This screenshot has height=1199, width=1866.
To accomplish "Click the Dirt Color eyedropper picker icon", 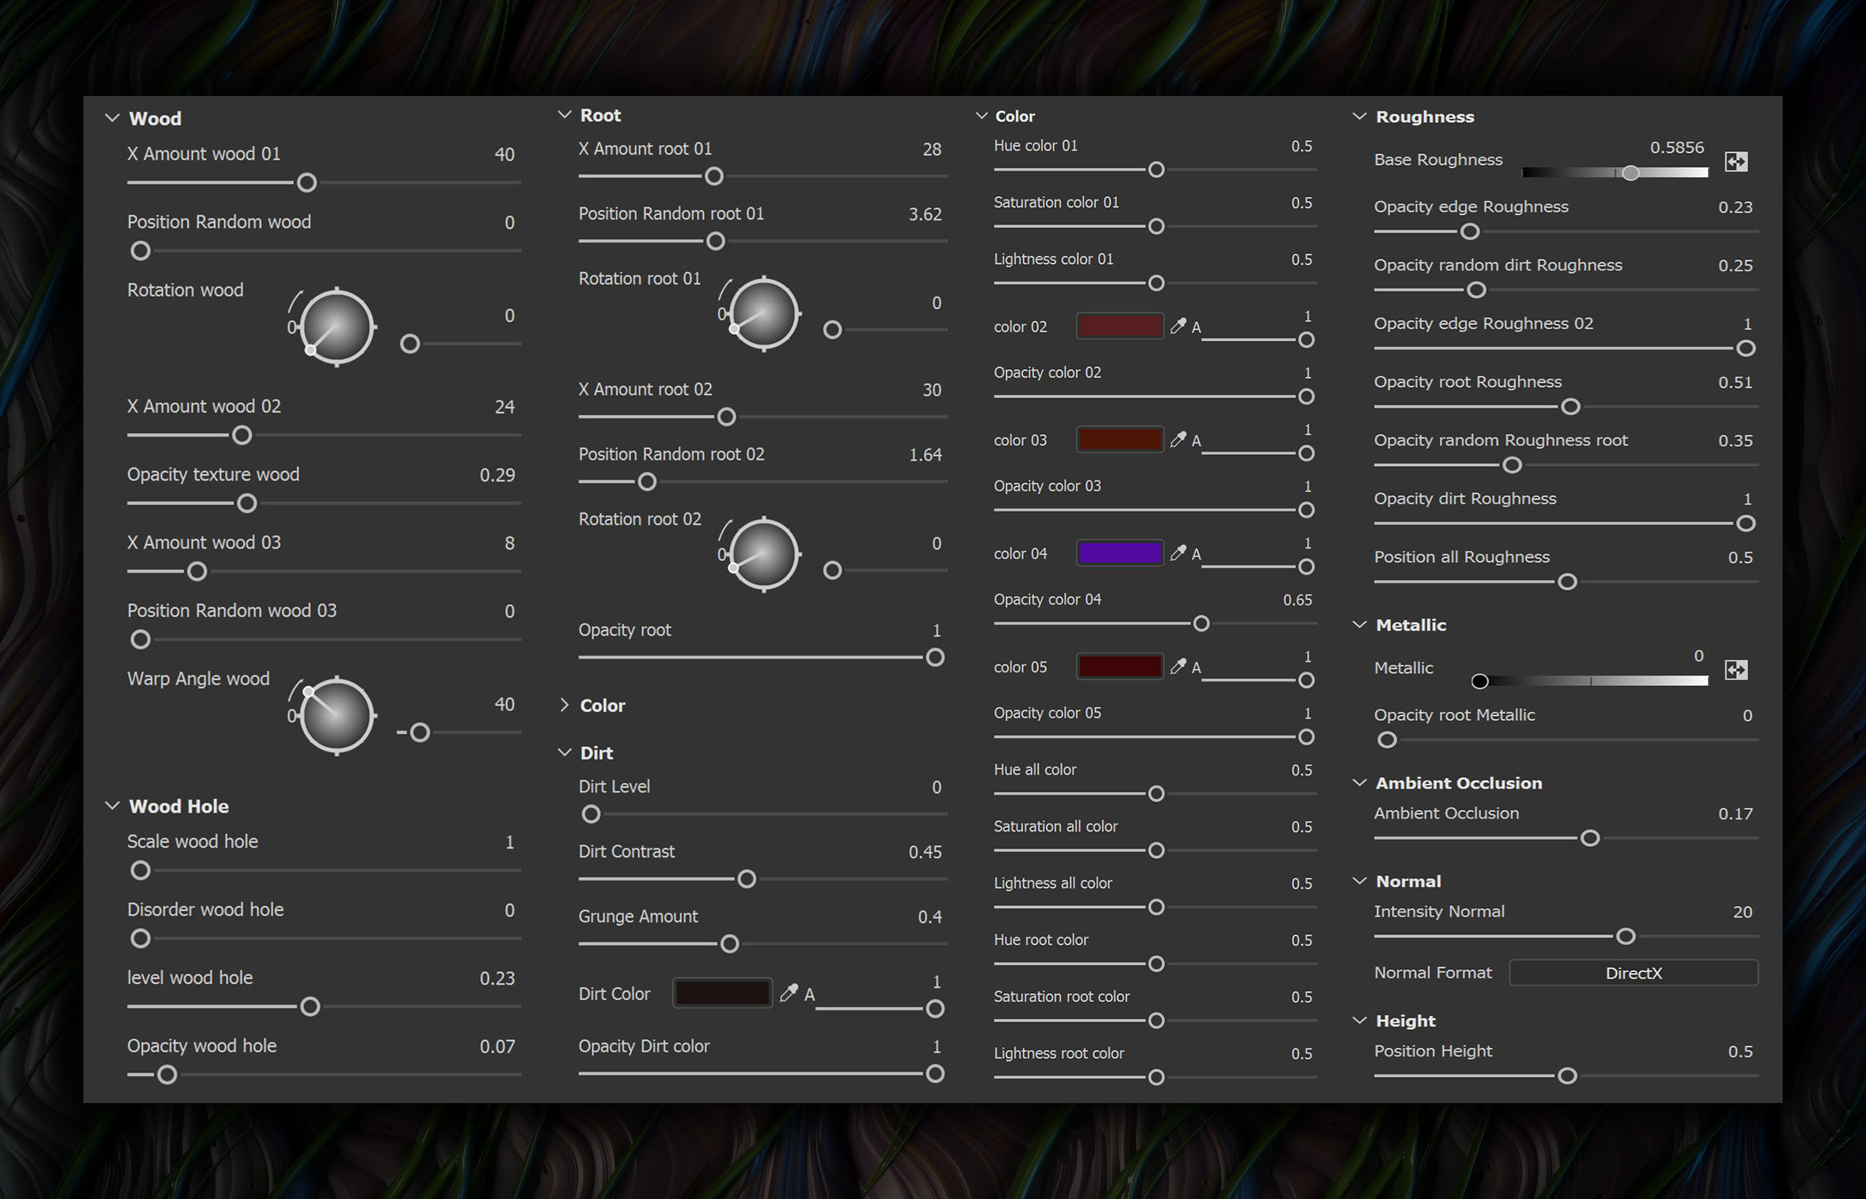I will coord(788,993).
